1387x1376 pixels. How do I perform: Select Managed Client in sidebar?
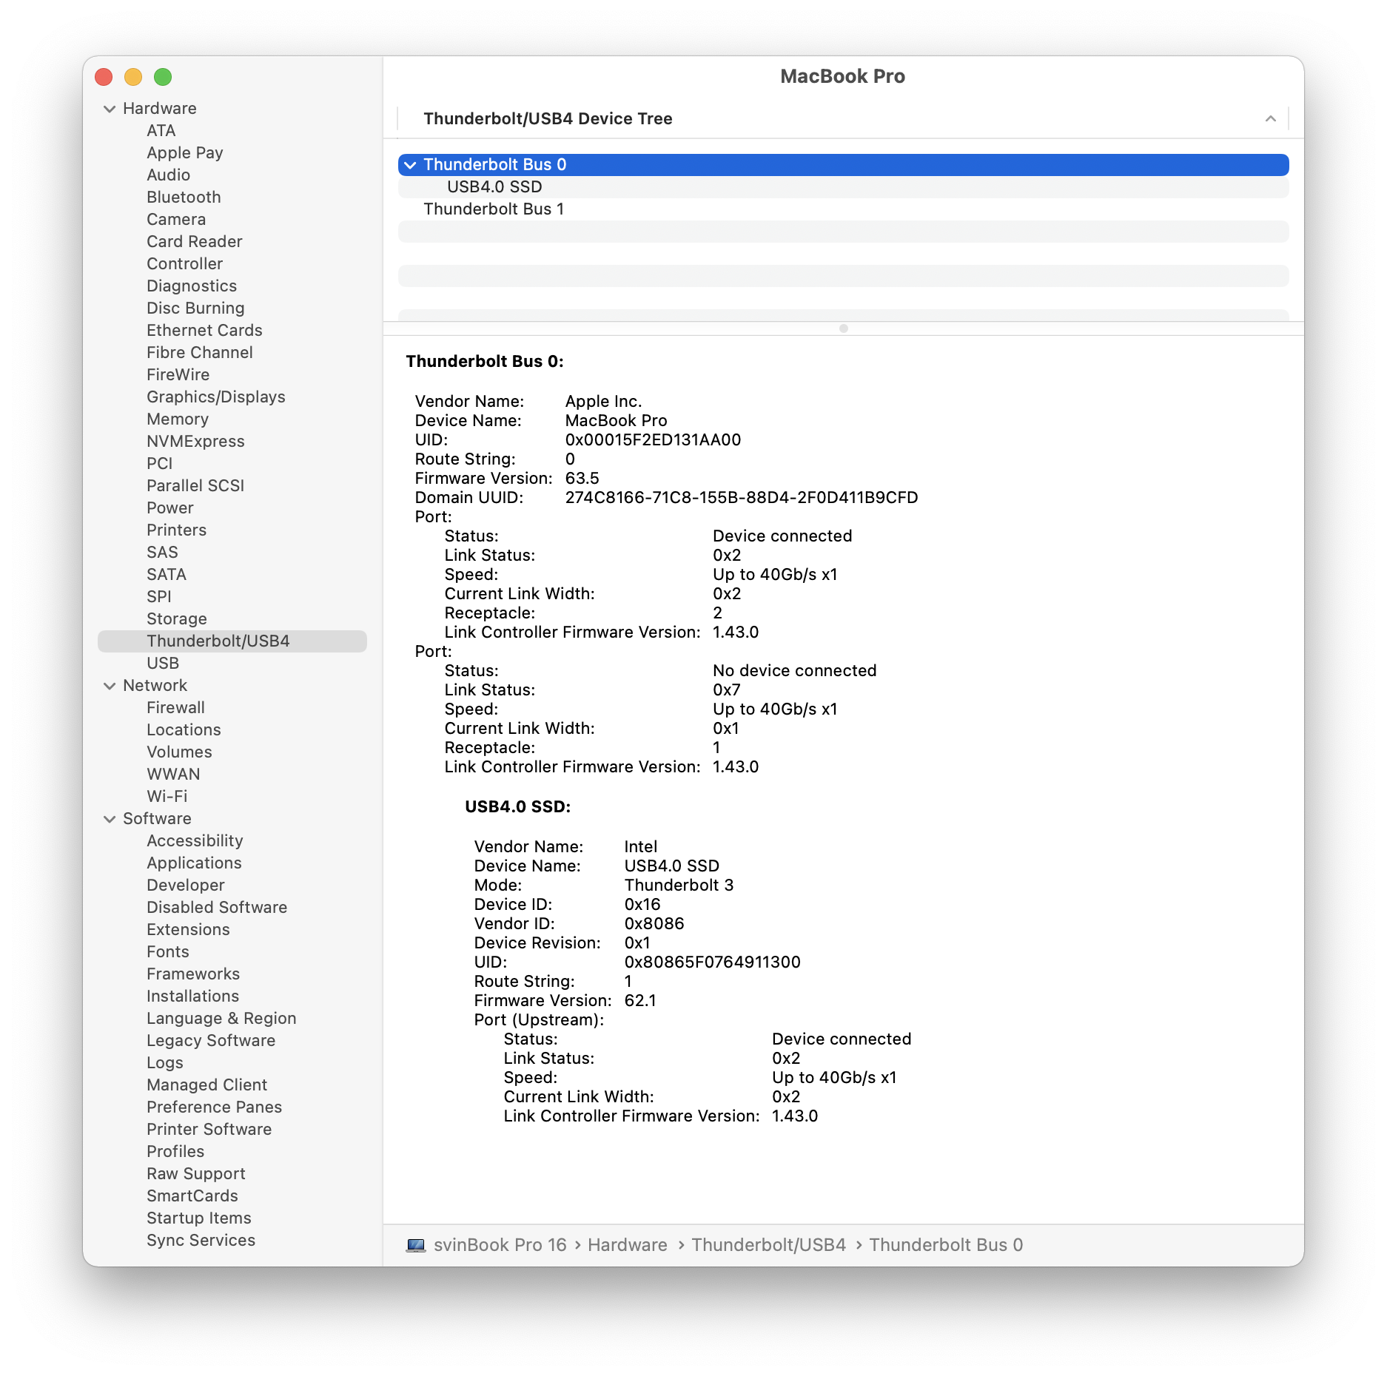tap(206, 1085)
